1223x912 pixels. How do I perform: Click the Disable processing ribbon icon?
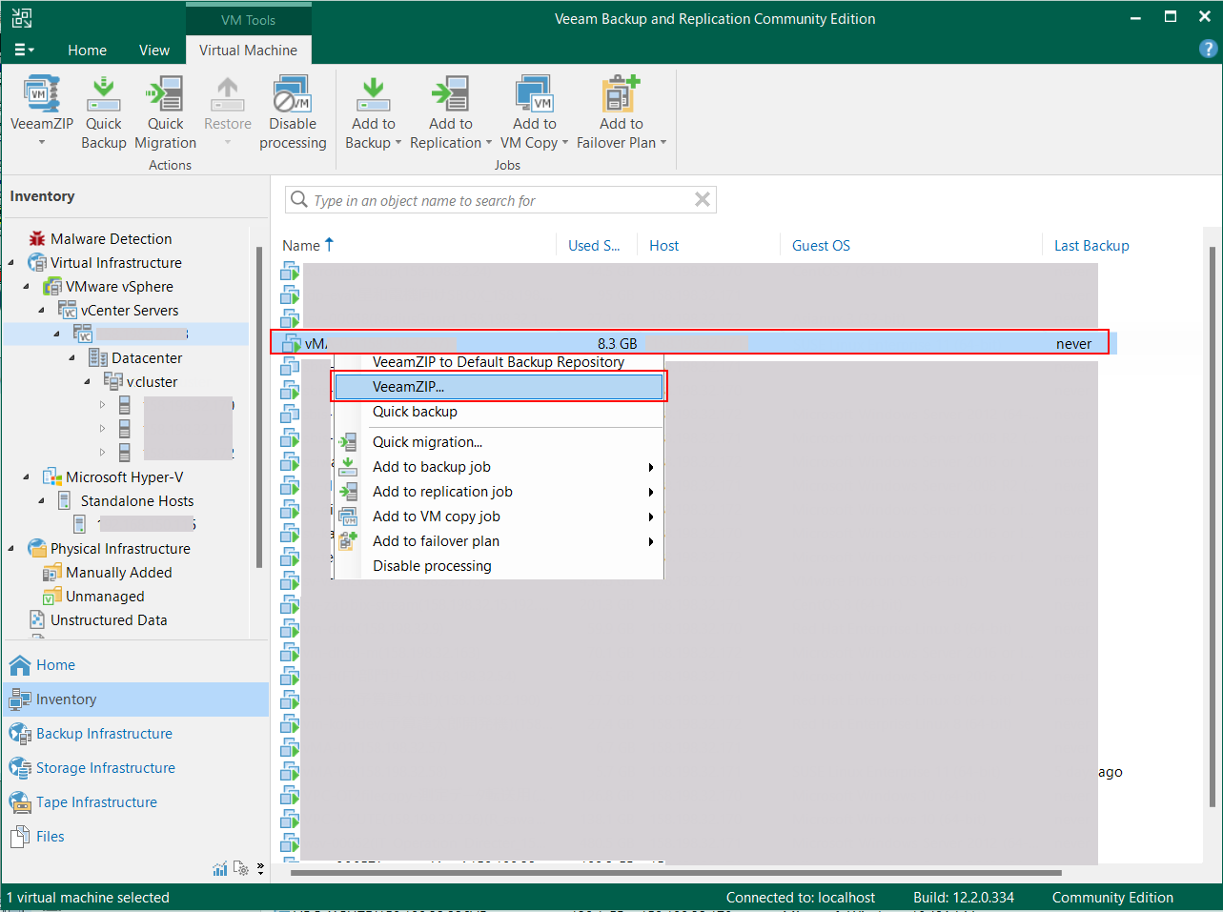click(x=292, y=94)
